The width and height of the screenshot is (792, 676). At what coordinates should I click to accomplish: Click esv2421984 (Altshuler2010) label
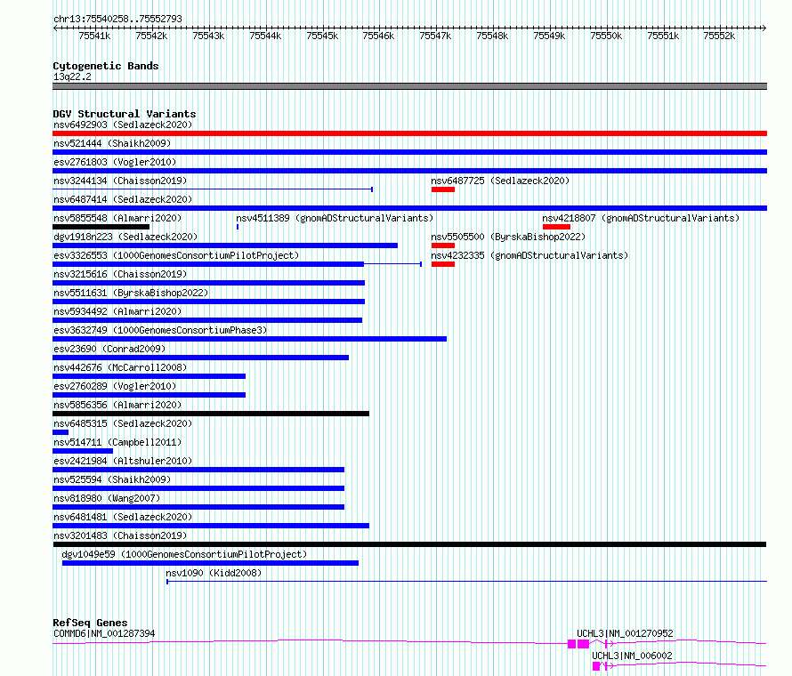tap(123, 461)
